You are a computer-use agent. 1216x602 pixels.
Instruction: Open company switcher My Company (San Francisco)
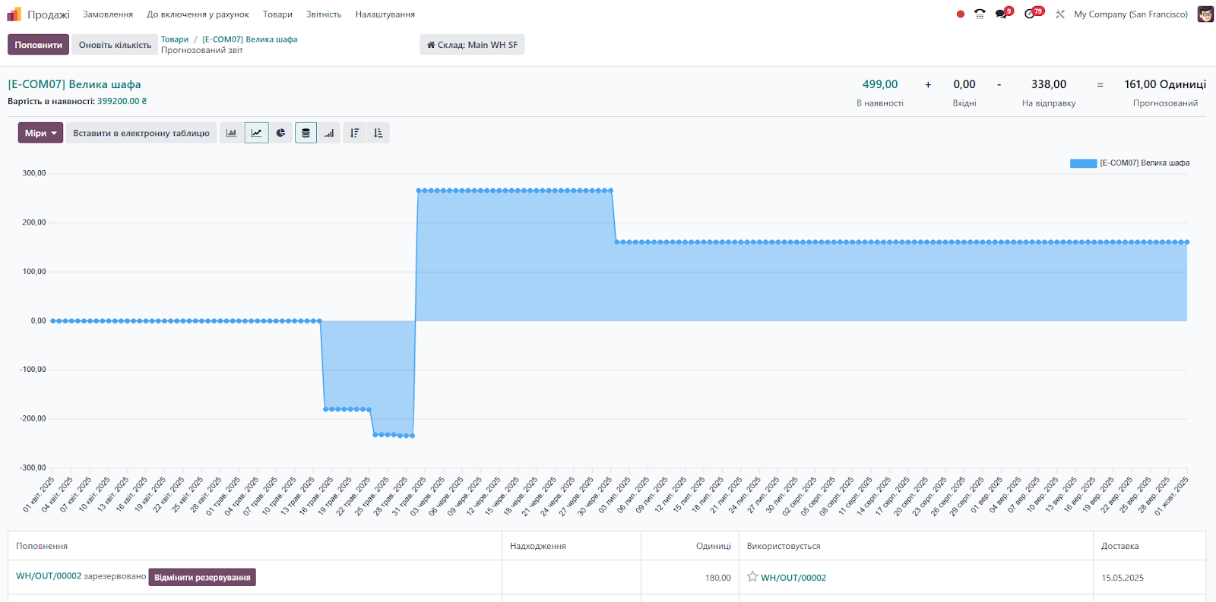1131,14
